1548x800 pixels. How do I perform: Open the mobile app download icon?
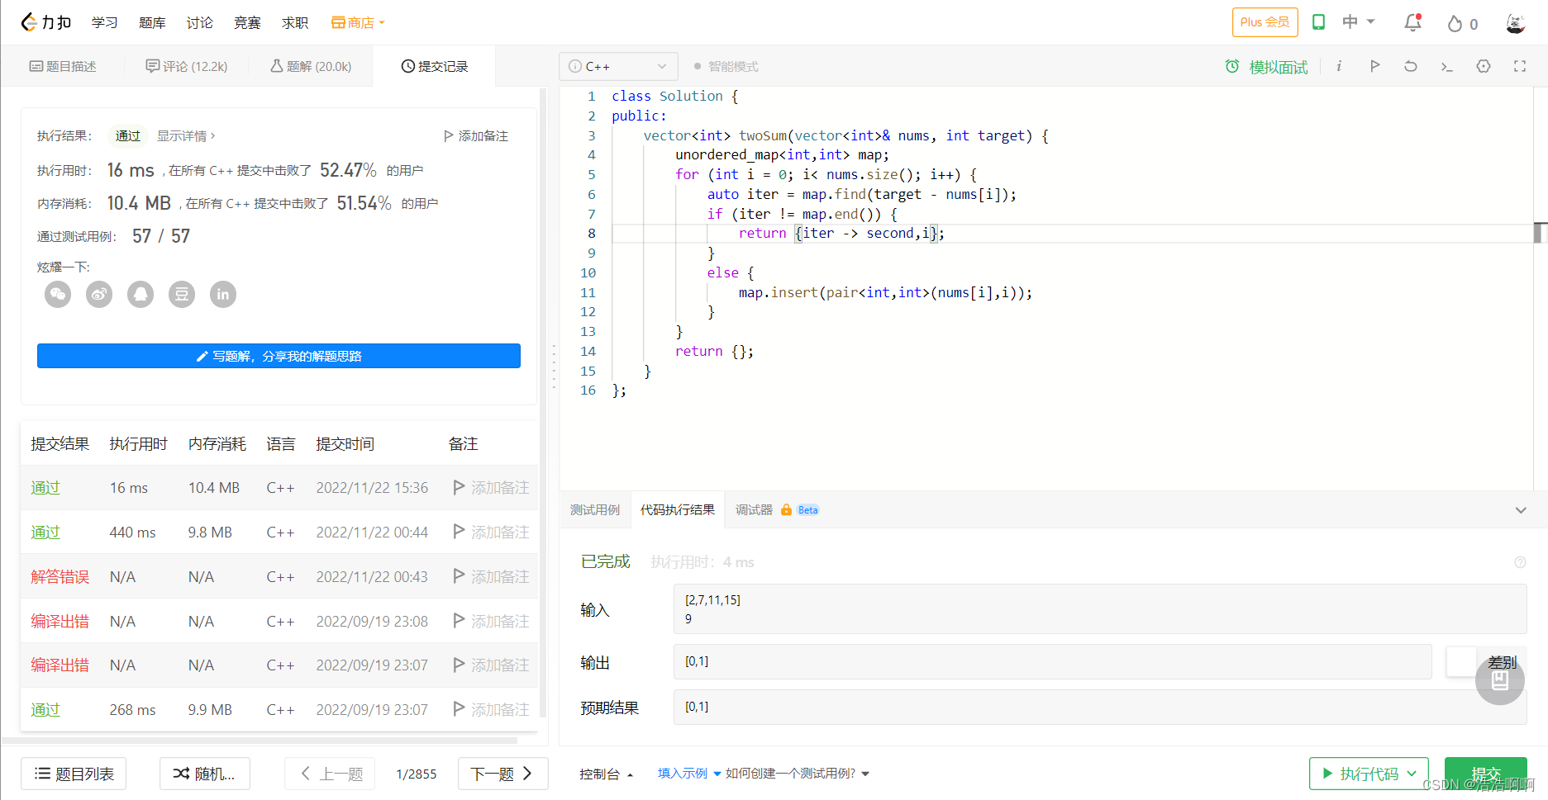pos(1319,22)
